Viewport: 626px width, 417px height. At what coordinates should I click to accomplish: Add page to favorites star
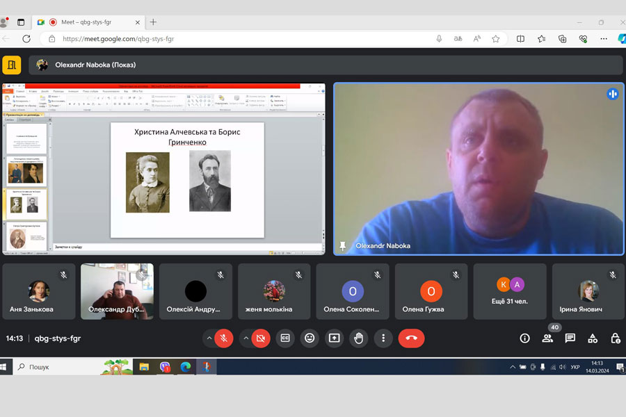point(495,39)
